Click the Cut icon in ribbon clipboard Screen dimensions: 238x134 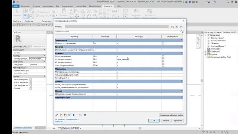[x=71, y=10]
